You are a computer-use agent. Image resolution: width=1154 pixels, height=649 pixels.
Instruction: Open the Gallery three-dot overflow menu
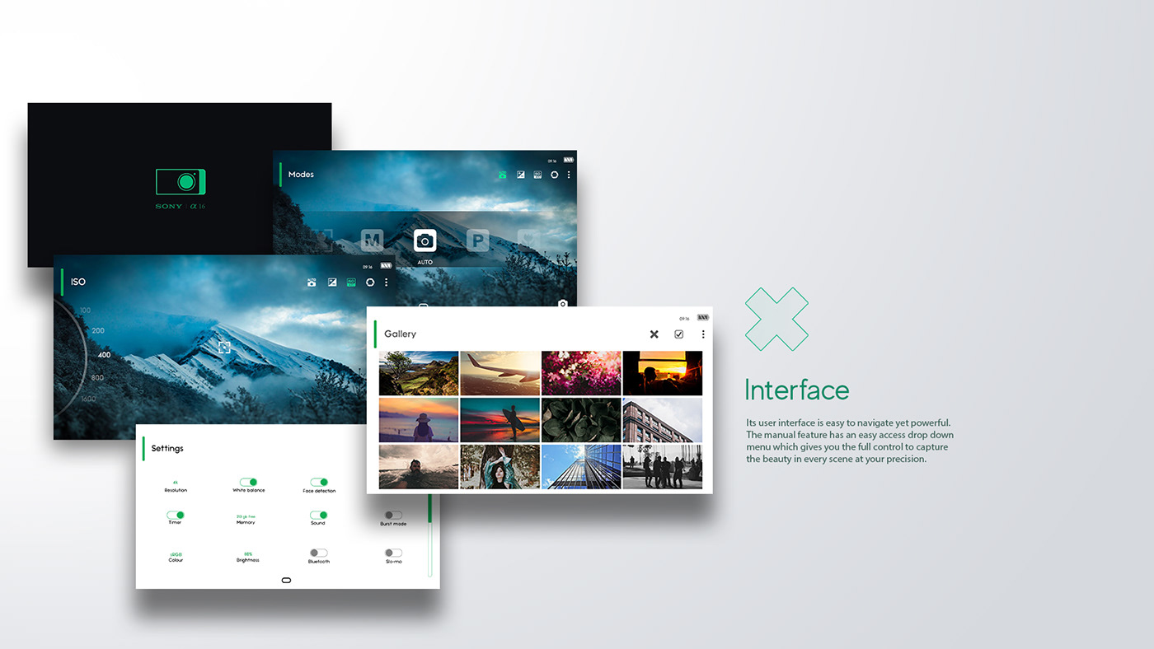point(703,334)
